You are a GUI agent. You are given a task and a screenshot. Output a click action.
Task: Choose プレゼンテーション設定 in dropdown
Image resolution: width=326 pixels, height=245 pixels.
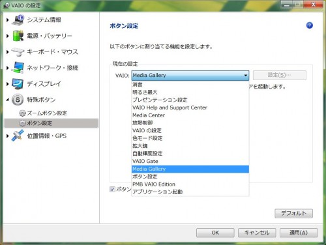190,100
